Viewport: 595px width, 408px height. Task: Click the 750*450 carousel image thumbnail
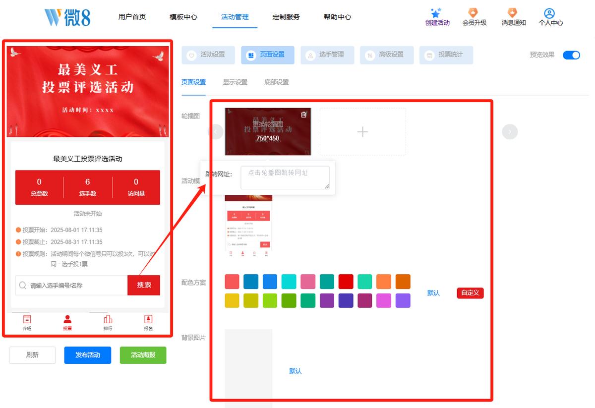[x=268, y=131]
